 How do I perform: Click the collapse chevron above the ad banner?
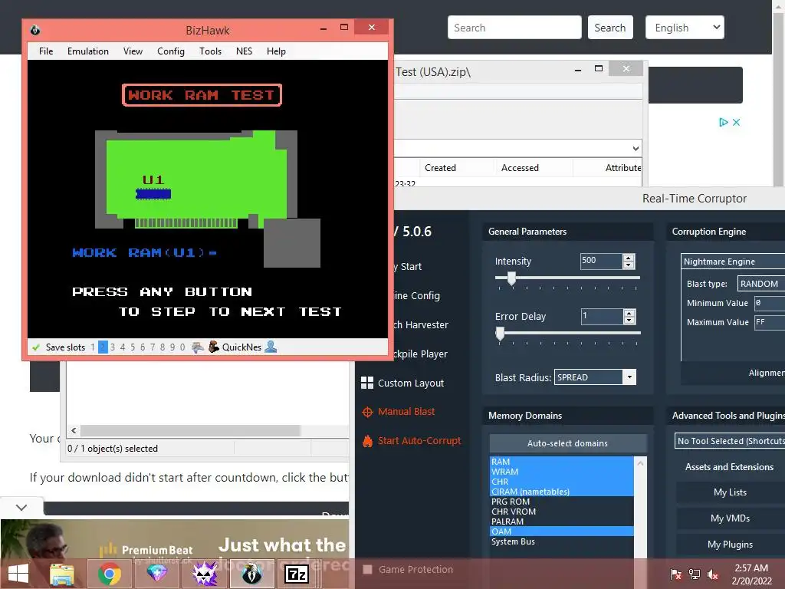(21, 508)
